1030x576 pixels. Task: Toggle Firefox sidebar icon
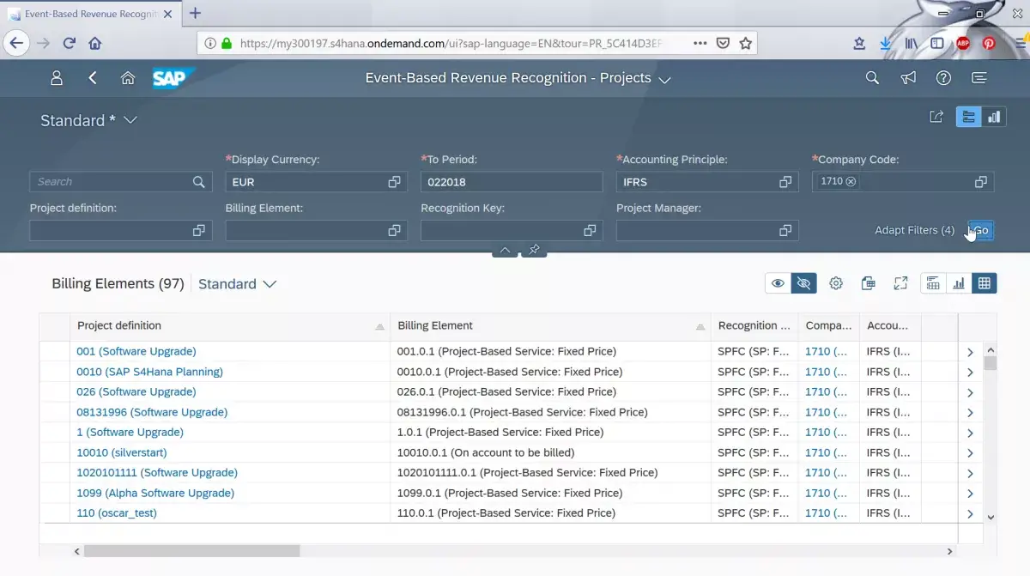click(937, 43)
